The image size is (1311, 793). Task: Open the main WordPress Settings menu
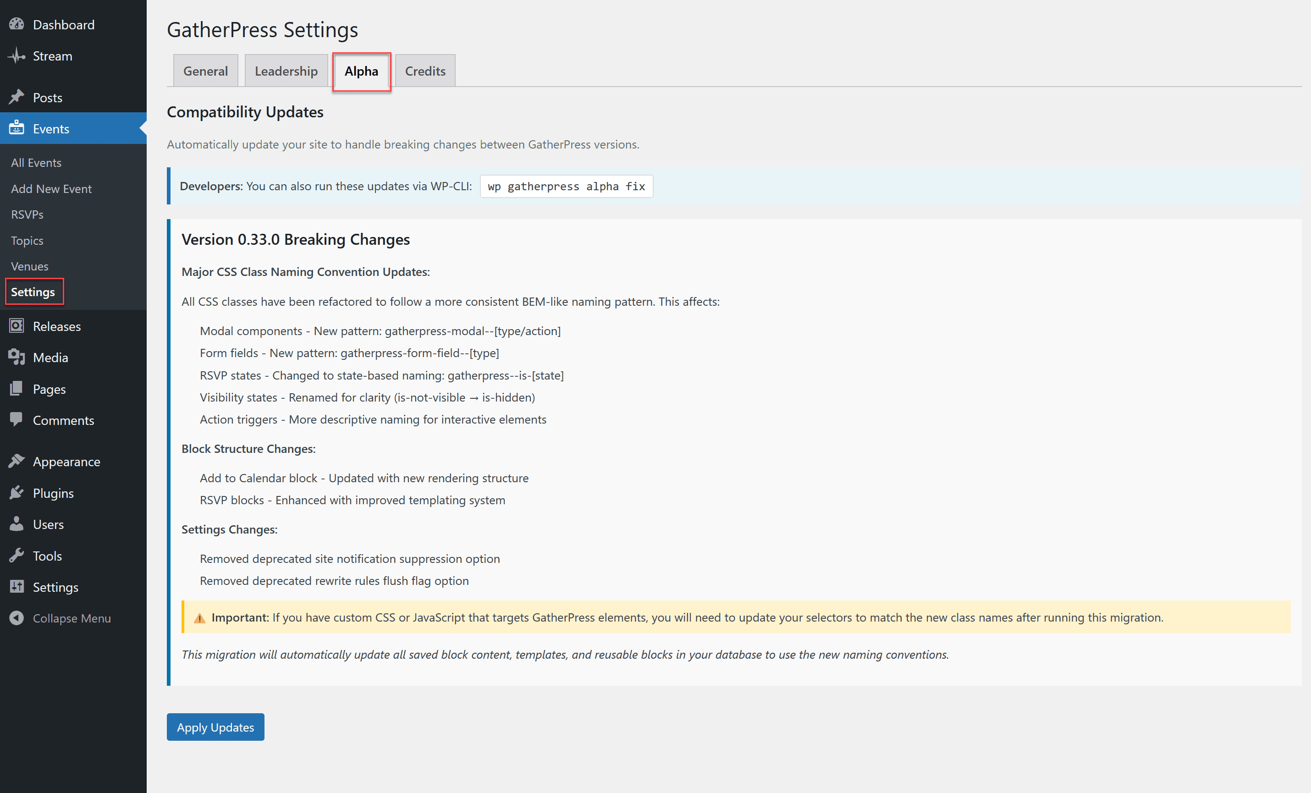[73, 587]
